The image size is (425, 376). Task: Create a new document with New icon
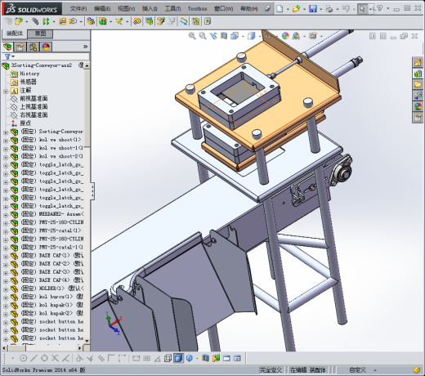(x=280, y=9)
